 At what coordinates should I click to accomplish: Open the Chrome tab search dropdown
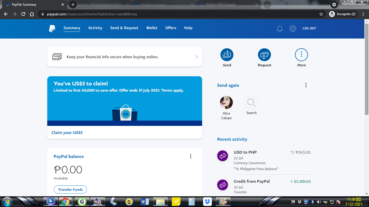[334, 5]
